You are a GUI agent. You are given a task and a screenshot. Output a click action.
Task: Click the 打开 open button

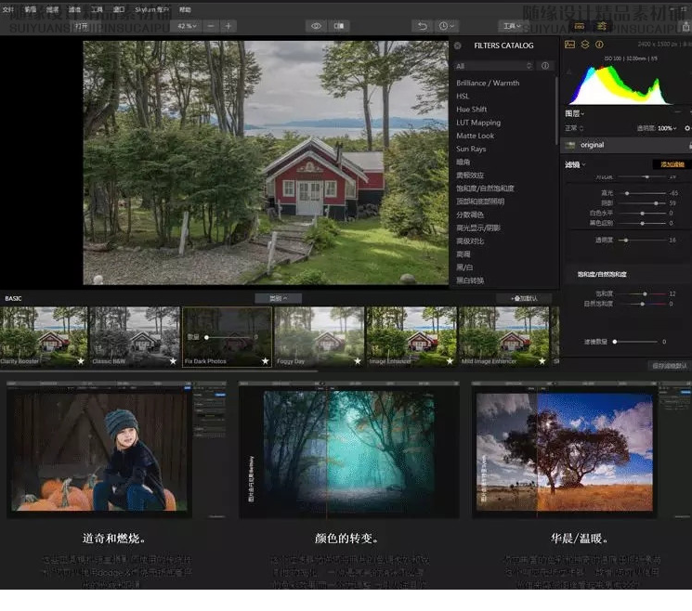(81, 26)
